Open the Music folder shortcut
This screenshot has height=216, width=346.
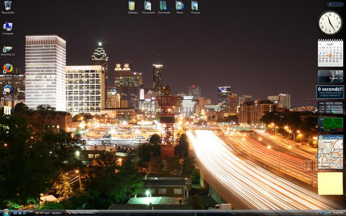coord(179,6)
